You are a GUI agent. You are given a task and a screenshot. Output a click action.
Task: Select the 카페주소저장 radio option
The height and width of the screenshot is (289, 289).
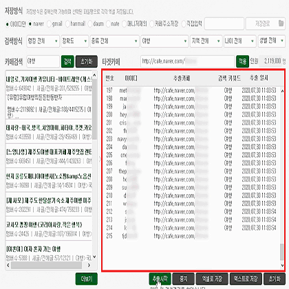point(151,24)
